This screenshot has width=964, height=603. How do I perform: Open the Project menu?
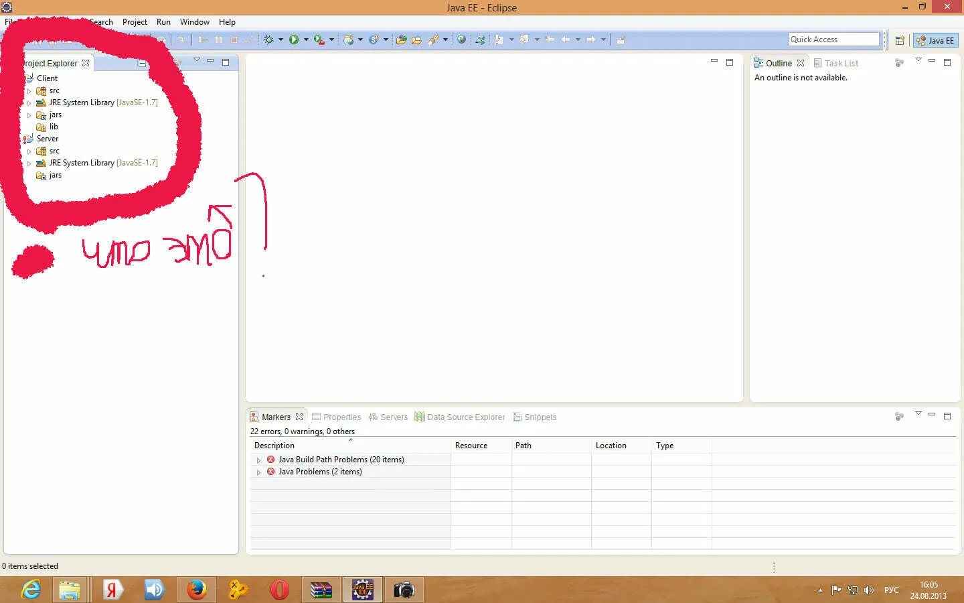pyautogui.click(x=135, y=22)
